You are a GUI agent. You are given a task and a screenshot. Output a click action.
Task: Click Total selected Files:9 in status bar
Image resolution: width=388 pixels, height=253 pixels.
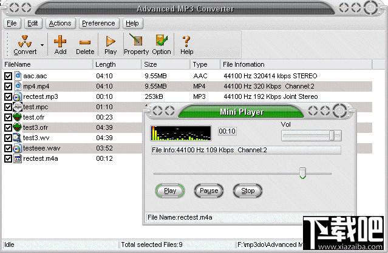click(x=152, y=245)
